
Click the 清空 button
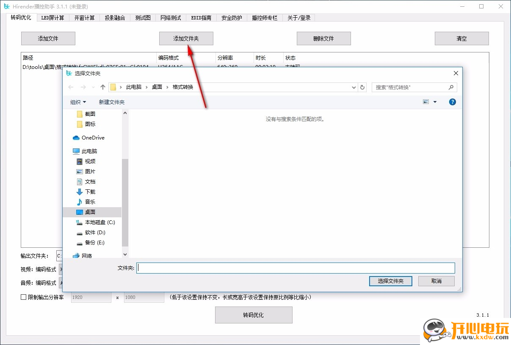(x=462, y=38)
